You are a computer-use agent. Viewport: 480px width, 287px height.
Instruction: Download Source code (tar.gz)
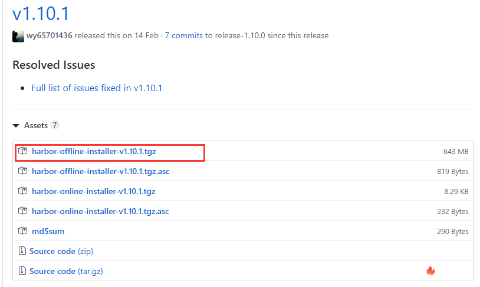tap(66, 271)
